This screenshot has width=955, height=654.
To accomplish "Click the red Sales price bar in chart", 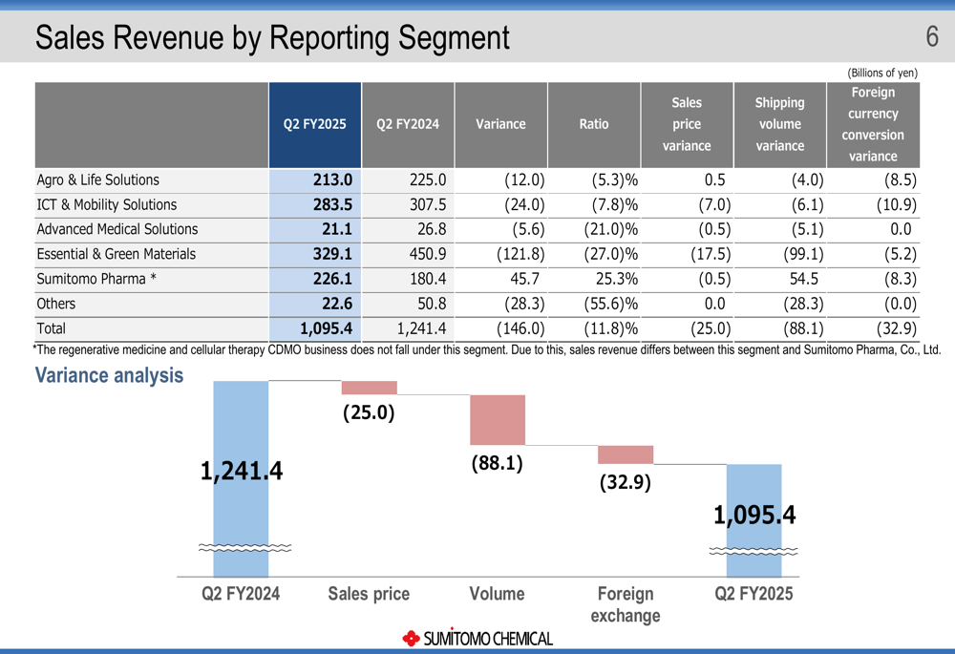I will pyautogui.click(x=369, y=388).
